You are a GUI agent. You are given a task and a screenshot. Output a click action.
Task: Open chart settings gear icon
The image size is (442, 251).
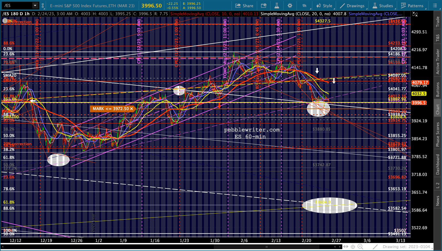click(x=290, y=6)
